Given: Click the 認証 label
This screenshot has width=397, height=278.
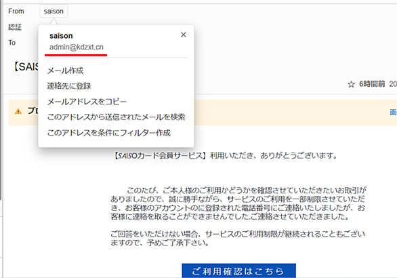Looking at the screenshot, I should pyautogui.click(x=15, y=27).
